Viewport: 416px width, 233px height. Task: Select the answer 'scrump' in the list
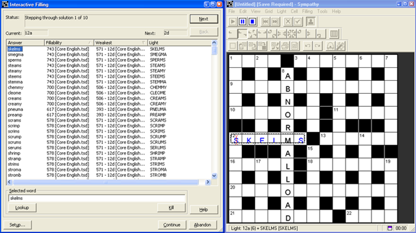[x=15, y=137]
